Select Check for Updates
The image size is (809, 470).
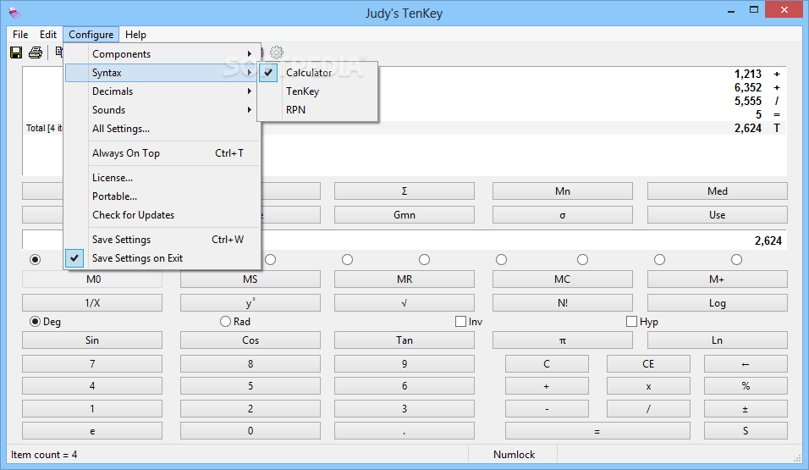pyautogui.click(x=162, y=215)
